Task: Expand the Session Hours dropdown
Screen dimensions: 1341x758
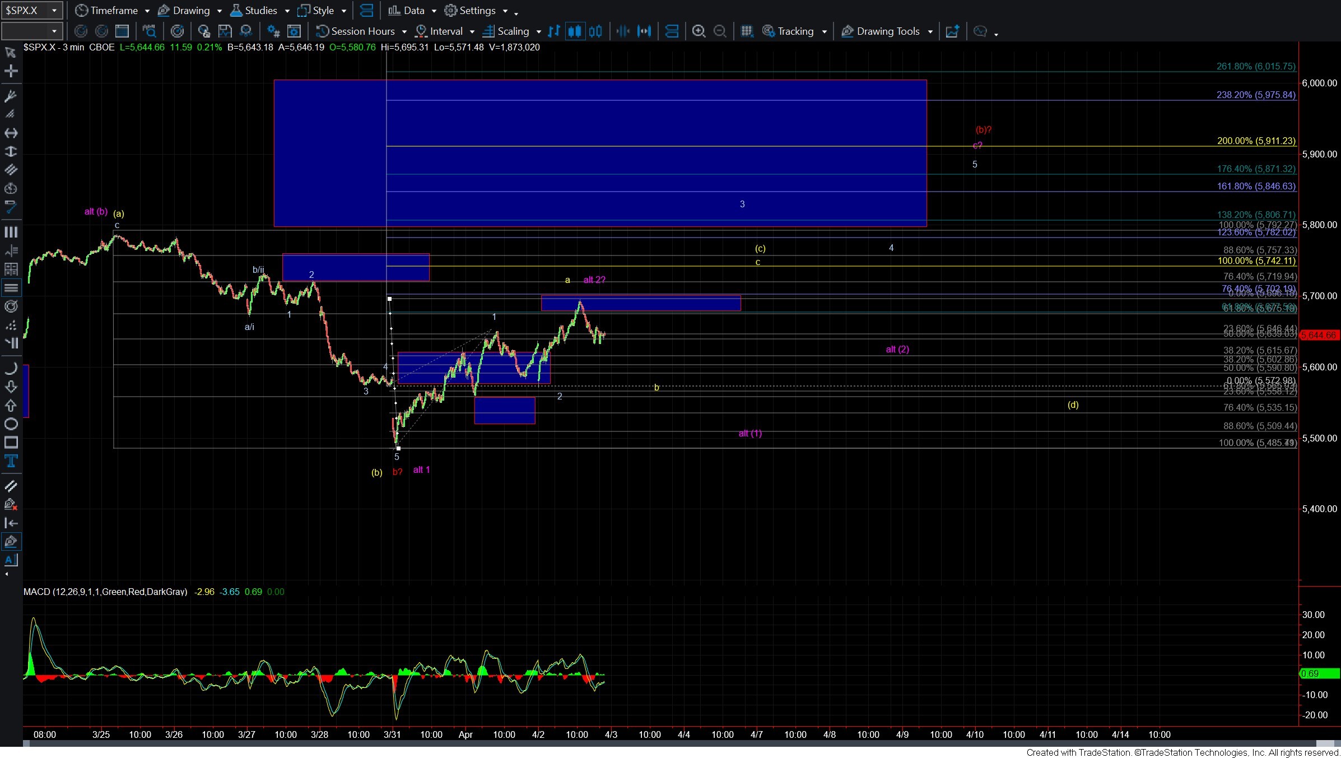Action: (x=404, y=32)
